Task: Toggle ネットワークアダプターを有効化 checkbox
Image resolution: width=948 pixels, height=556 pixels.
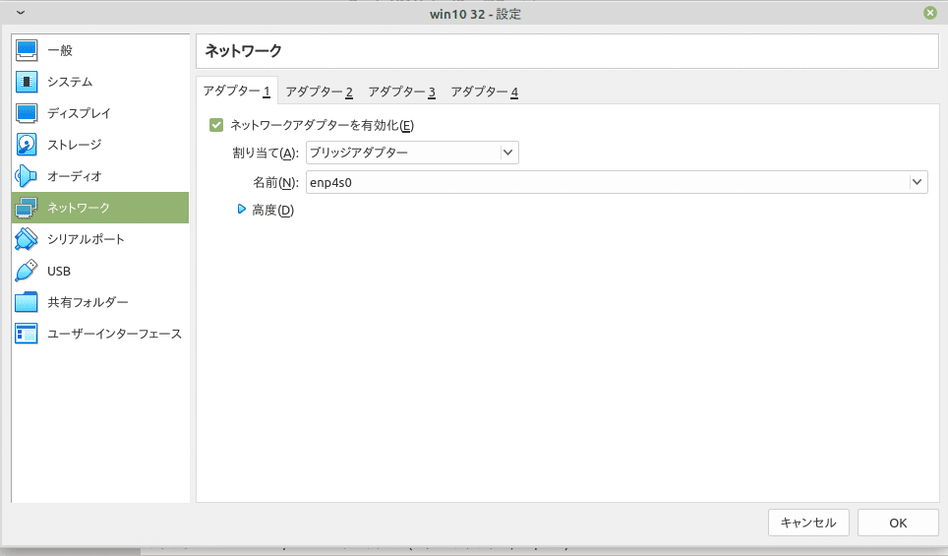Action: click(x=216, y=125)
